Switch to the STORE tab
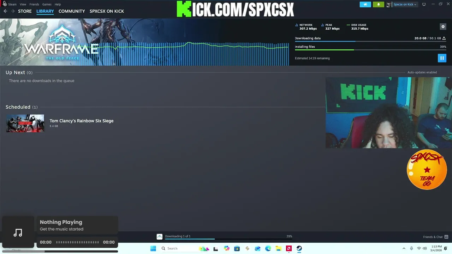Image resolution: width=452 pixels, height=254 pixels. (x=25, y=11)
